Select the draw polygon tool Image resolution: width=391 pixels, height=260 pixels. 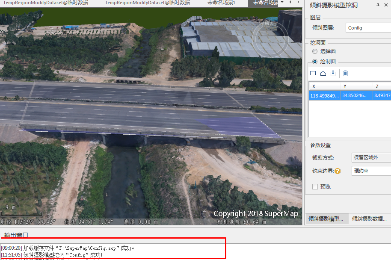pos(323,74)
